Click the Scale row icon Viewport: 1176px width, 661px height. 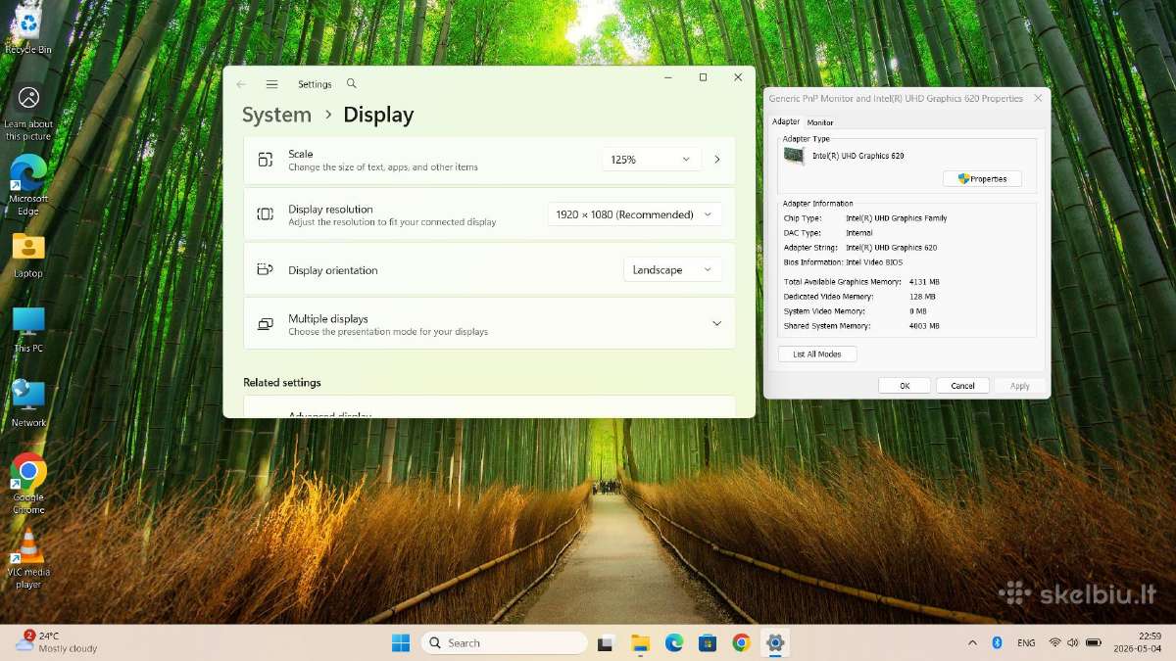point(265,160)
